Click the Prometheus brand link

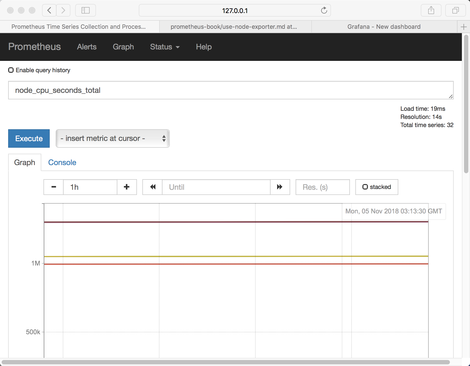tap(35, 47)
